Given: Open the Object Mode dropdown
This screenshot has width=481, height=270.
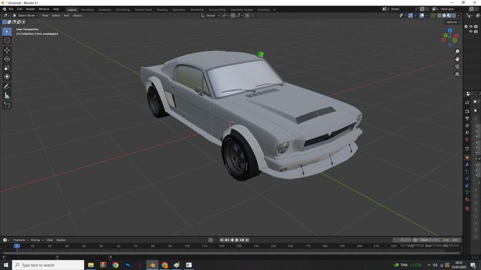Looking at the screenshot, I should [25, 16].
